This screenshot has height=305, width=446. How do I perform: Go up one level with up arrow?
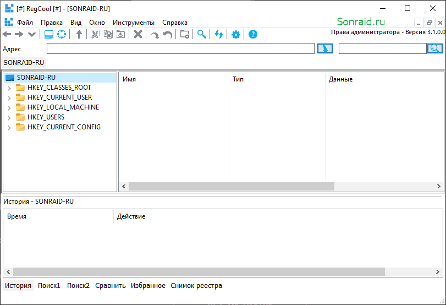pos(79,35)
